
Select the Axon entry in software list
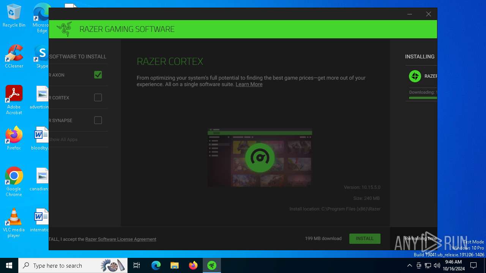click(78, 75)
